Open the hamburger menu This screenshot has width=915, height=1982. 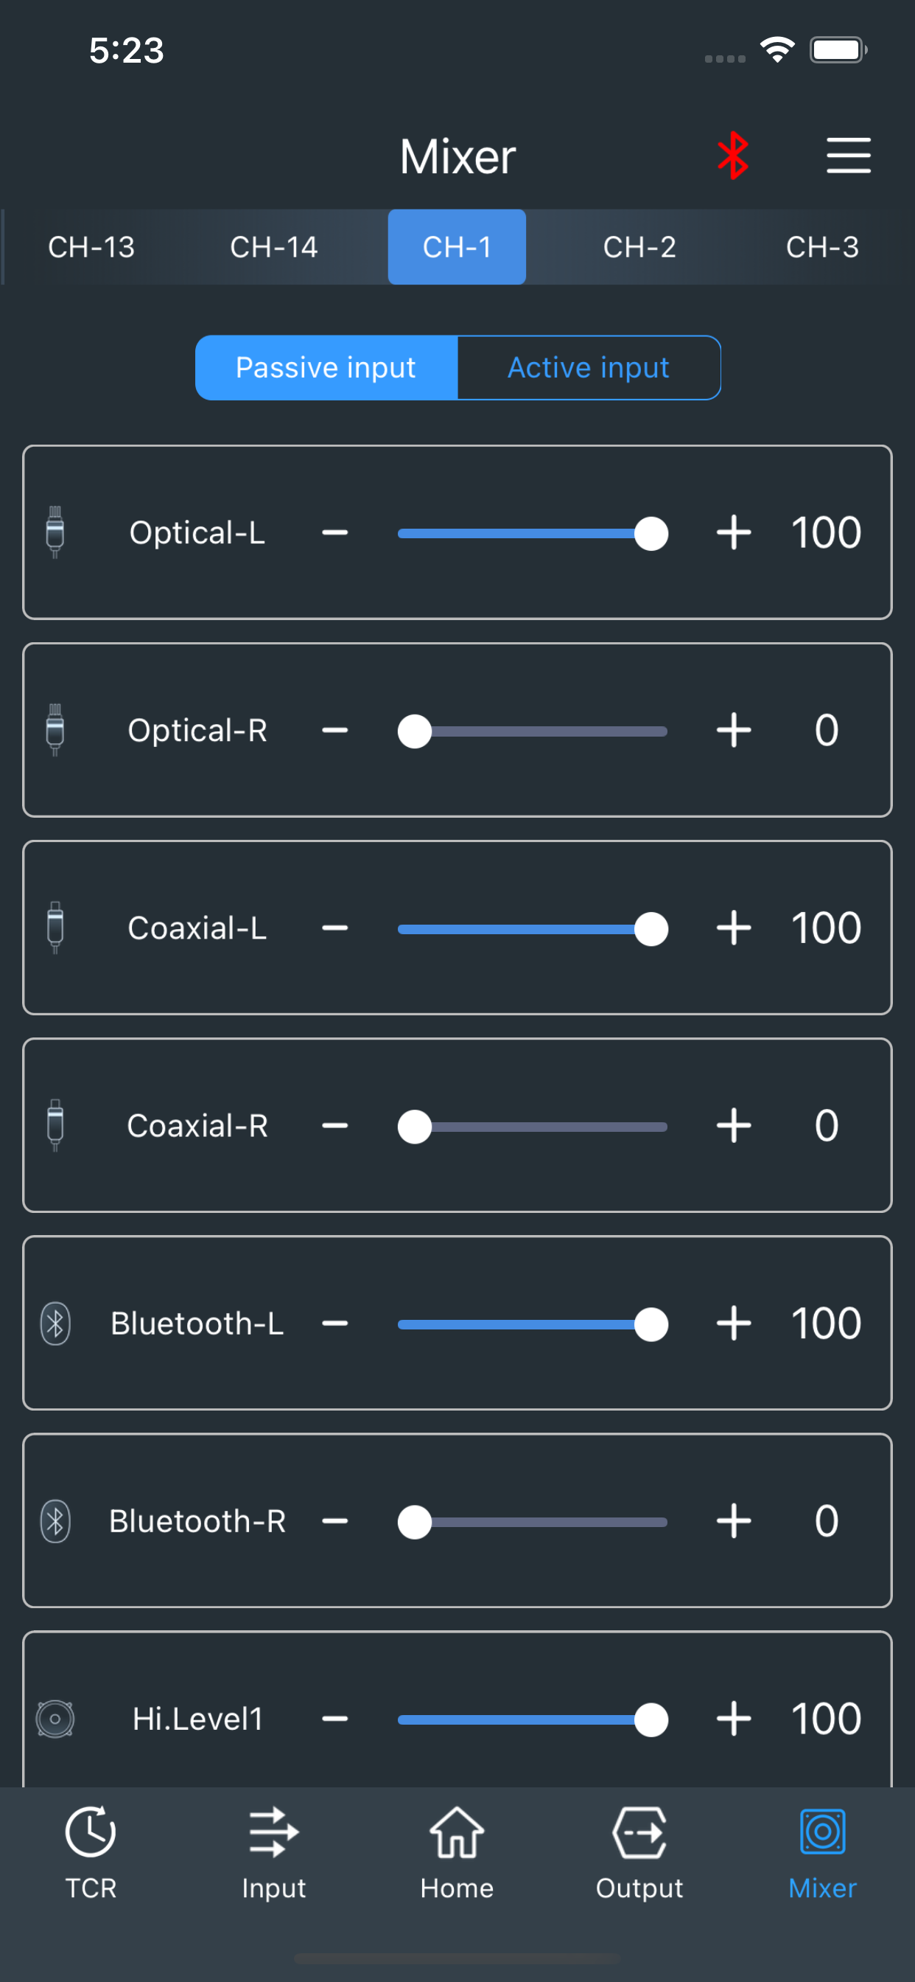848,156
